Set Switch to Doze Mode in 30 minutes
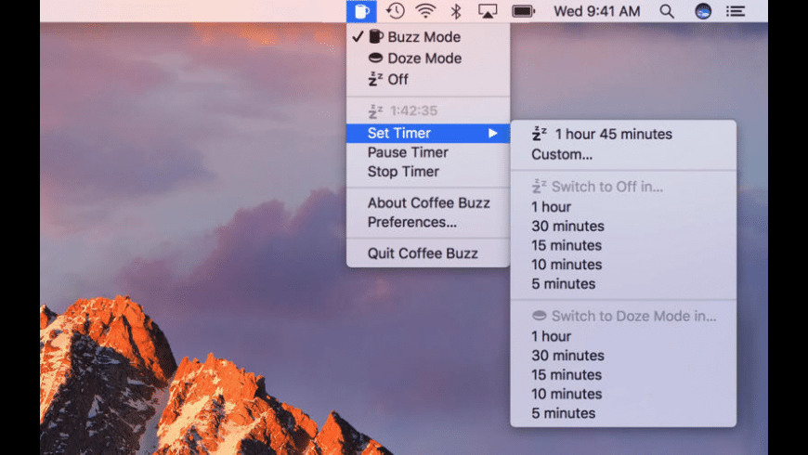The image size is (808, 455). pos(623,356)
